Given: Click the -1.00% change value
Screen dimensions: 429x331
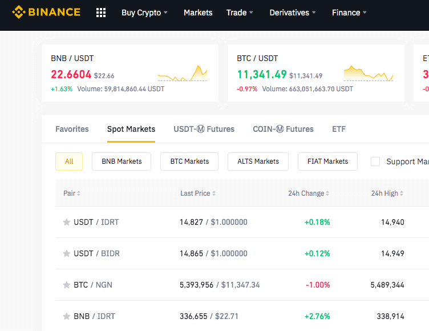Looking at the screenshot, I should click(318, 285).
